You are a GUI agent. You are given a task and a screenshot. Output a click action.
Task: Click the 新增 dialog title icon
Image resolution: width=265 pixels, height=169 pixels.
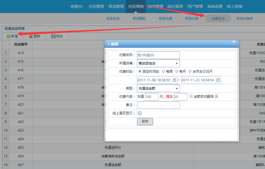(109, 44)
